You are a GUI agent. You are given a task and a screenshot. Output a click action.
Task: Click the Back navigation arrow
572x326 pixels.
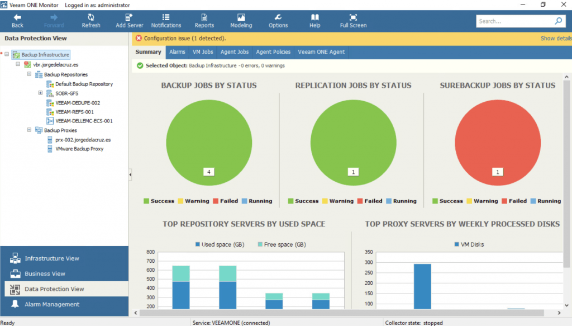tap(17, 21)
